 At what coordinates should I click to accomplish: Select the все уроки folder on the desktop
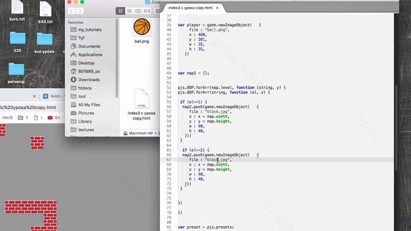tap(44, 43)
